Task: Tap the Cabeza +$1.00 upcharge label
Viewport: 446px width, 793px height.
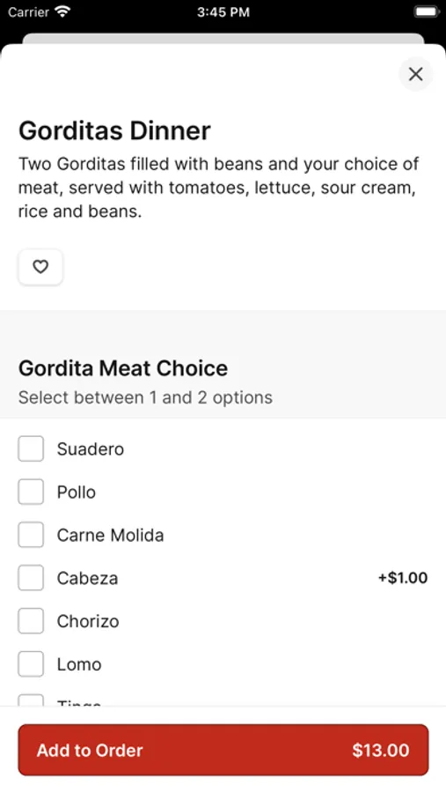Action: pyautogui.click(x=403, y=577)
